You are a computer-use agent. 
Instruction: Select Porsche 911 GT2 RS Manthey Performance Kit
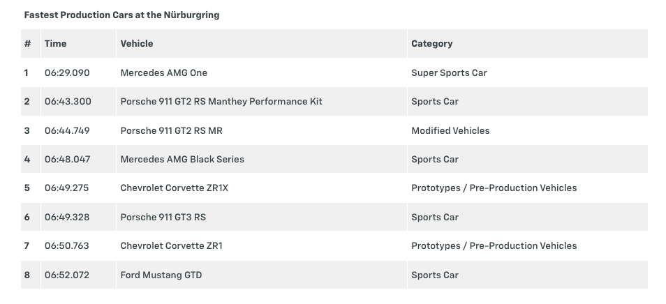coord(221,101)
